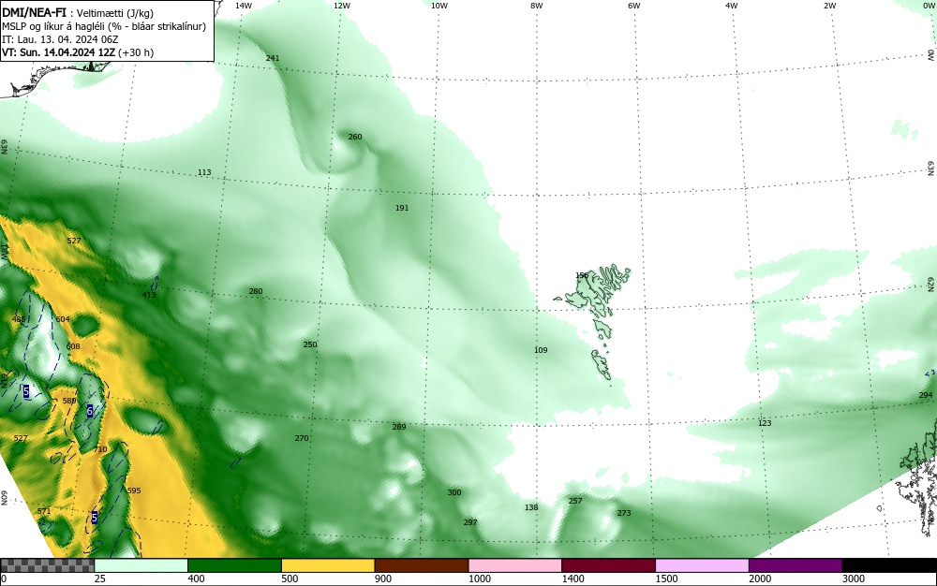Click the map value '241'
This screenshot has height=586, width=937.
[273, 58]
